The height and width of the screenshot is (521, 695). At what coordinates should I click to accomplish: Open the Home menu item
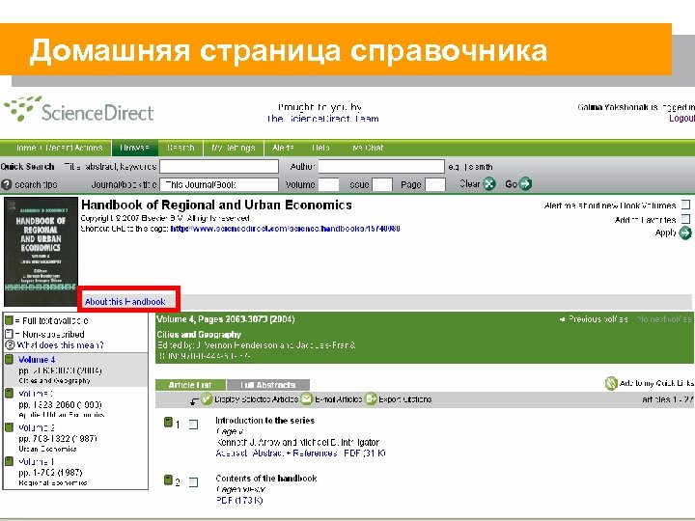click(26, 148)
